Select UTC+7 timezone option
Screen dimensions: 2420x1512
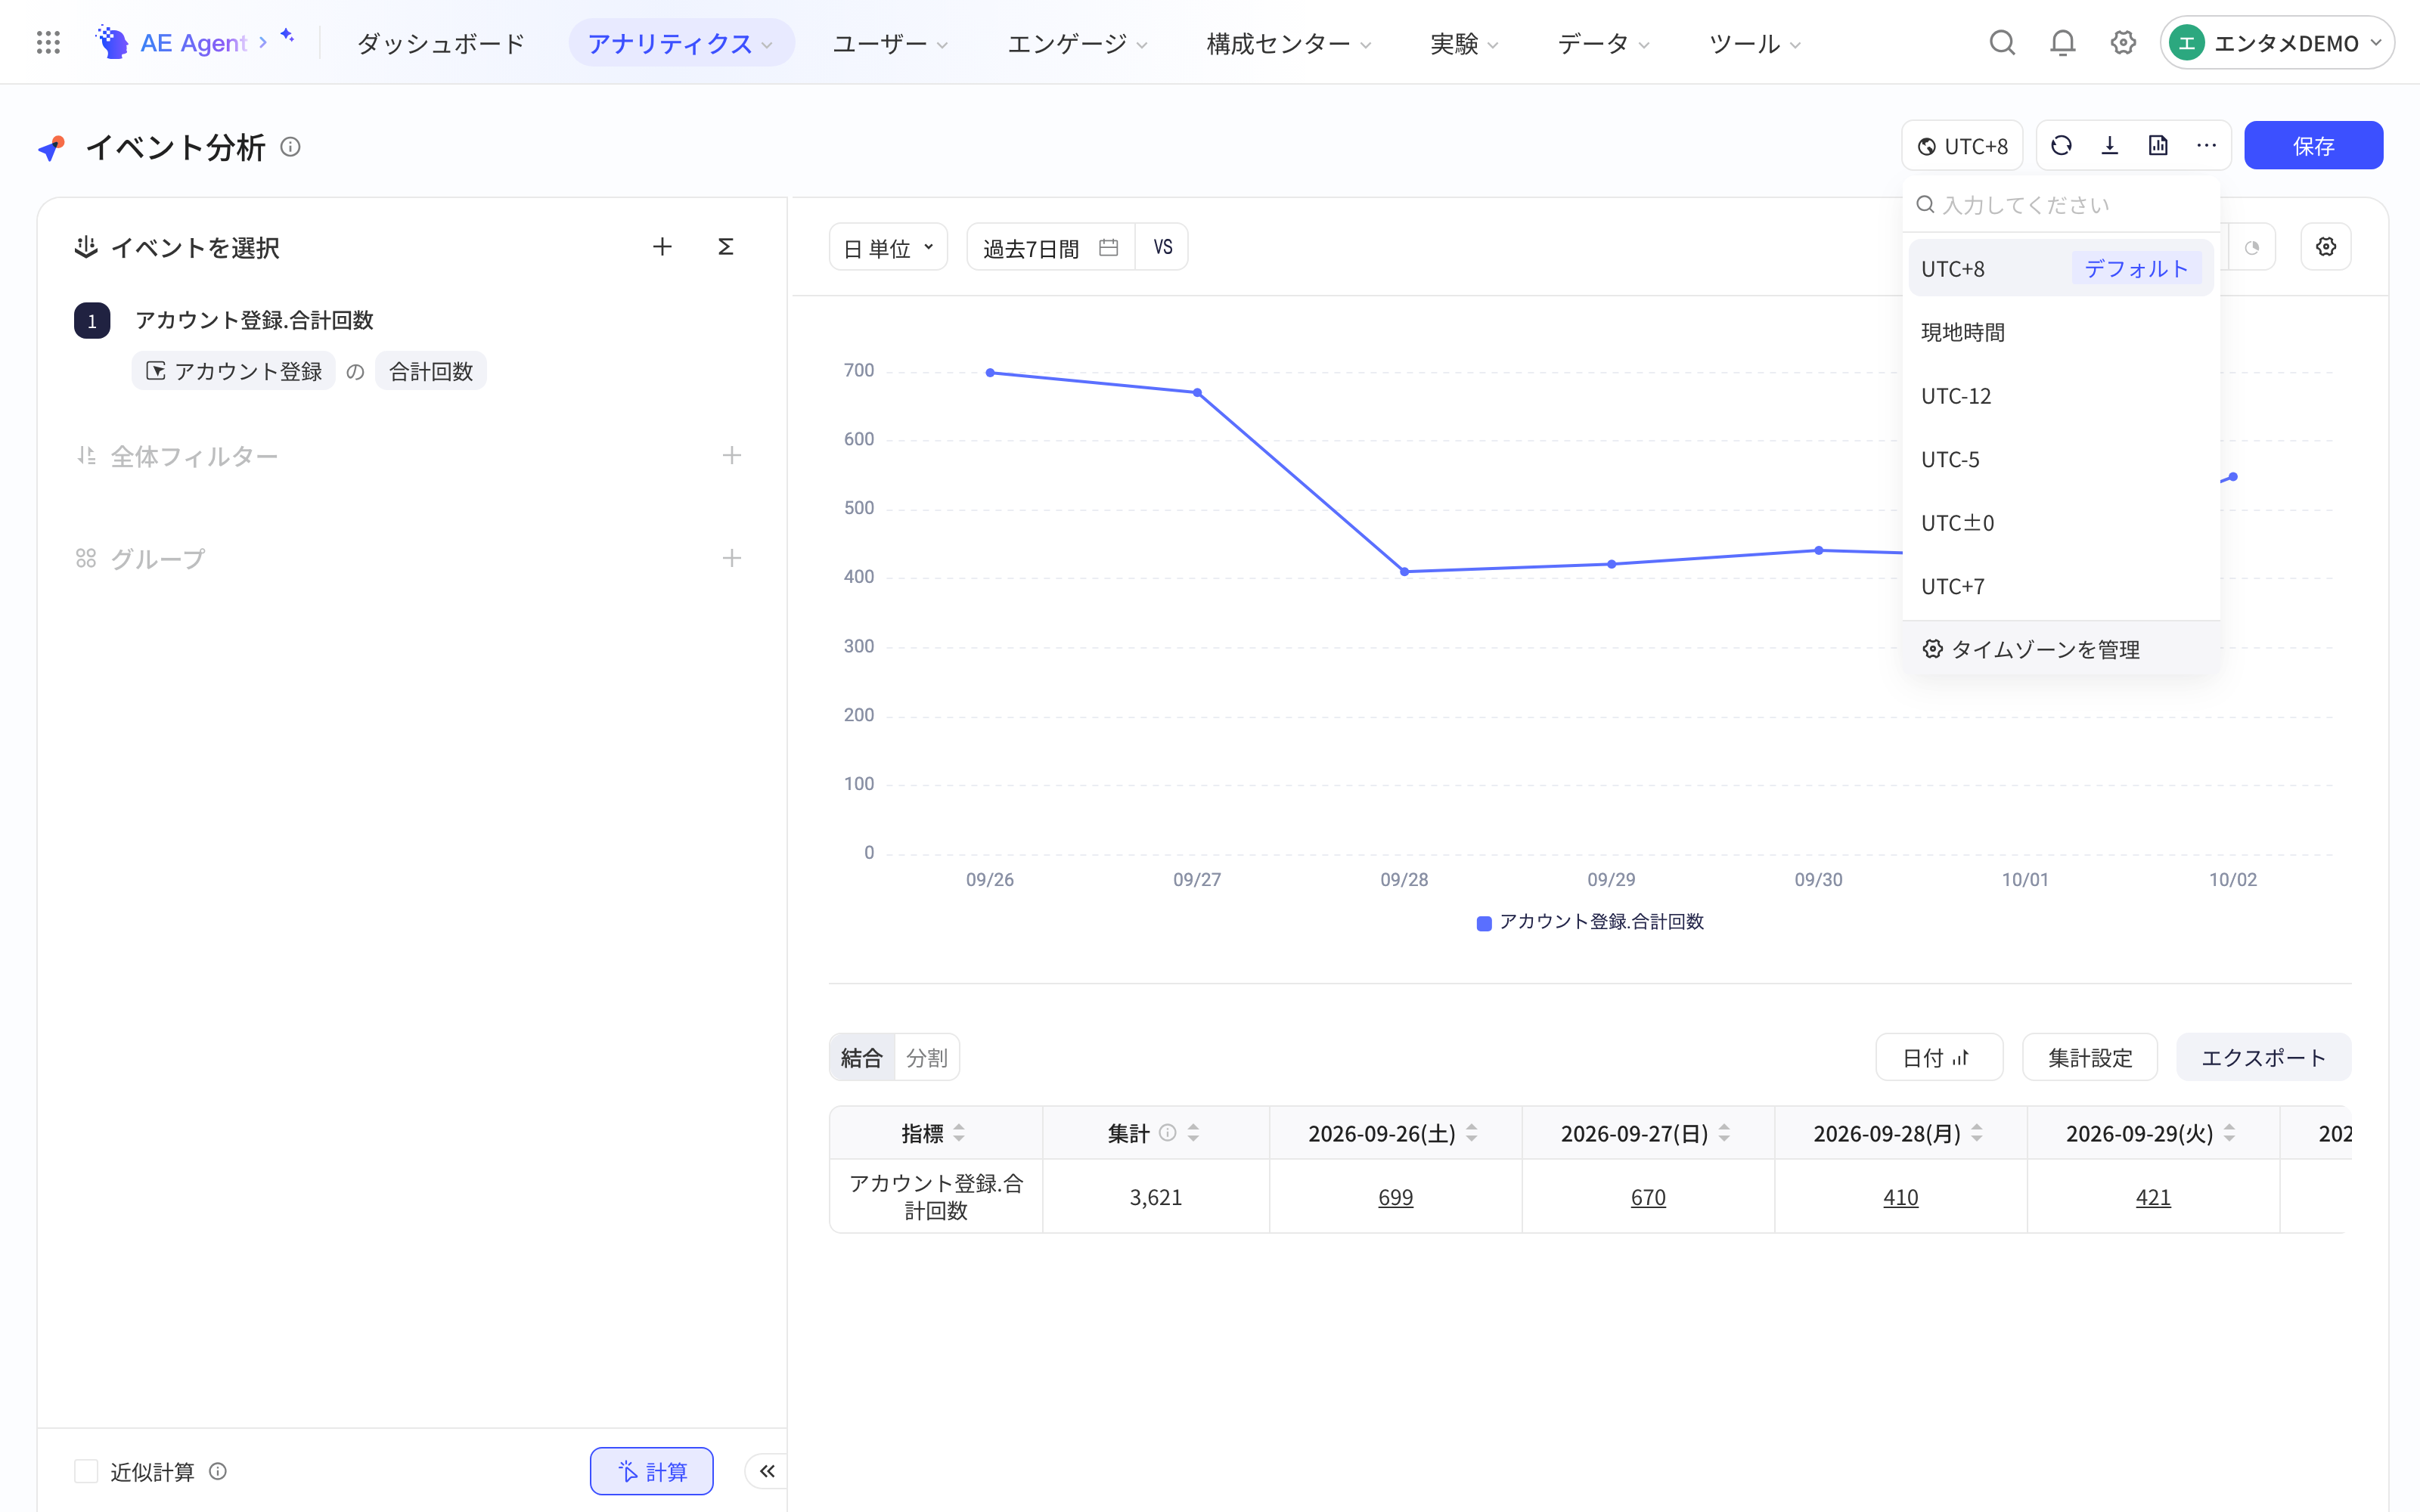tap(2060, 586)
